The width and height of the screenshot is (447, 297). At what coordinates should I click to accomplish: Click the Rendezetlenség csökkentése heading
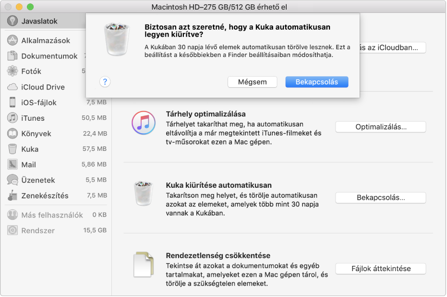218,255
